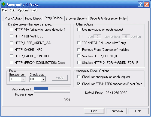Open the Edit menu
The width and height of the screenshot is (151, 117).
pyautogui.click(x=12, y=10)
